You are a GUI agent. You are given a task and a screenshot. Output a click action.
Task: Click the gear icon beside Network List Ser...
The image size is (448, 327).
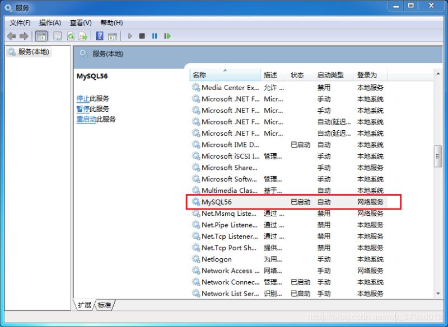point(195,293)
